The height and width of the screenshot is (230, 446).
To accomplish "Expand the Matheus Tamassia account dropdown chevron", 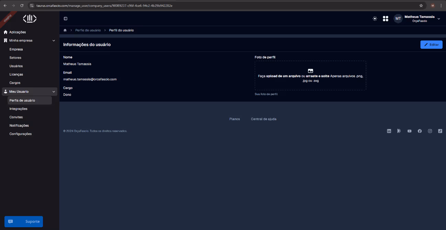I will (x=439, y=19).
